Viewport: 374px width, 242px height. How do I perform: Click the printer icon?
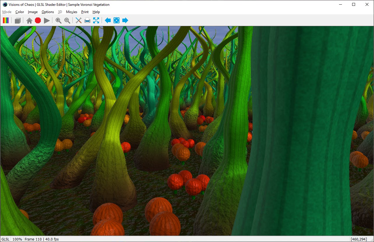point(87,20)
